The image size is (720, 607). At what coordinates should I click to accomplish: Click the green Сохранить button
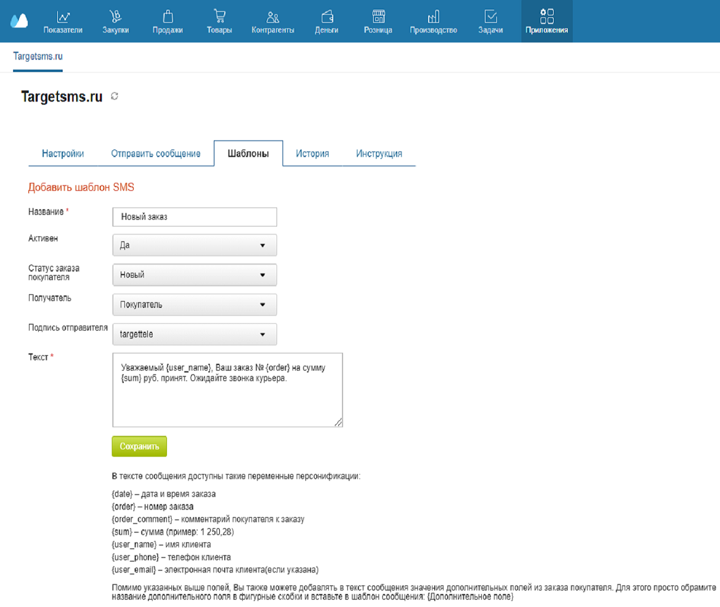[139, 446]
